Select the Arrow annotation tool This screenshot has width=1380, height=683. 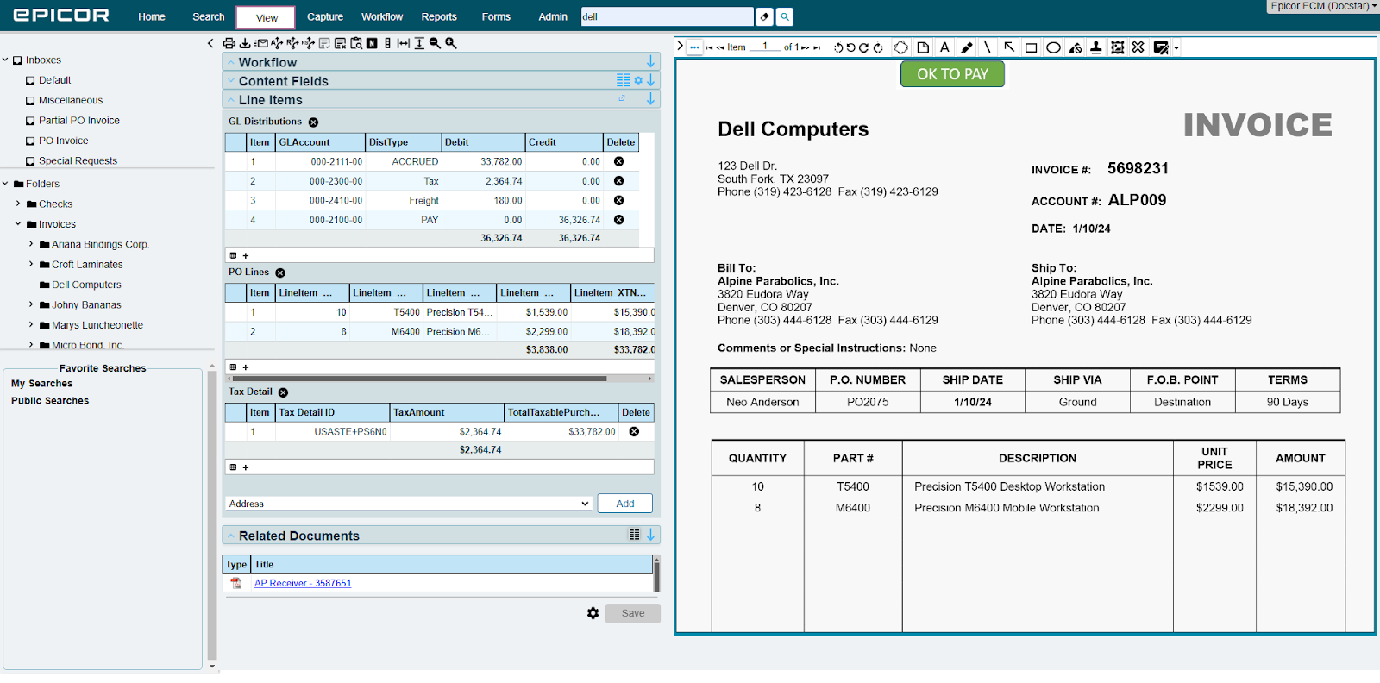pyautogui.click(x=1009, y=47)
